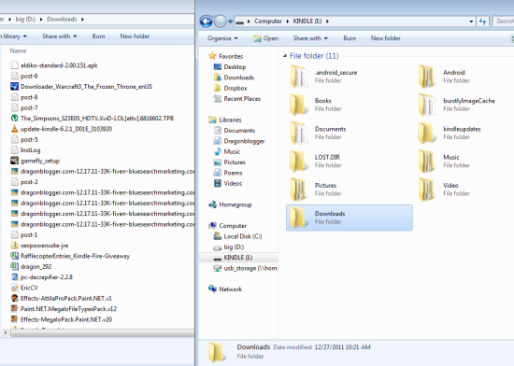The width and height of the screenshot is (514, 366).
Task: Click New folder in left Downloads window
Action: pos(135,36)
